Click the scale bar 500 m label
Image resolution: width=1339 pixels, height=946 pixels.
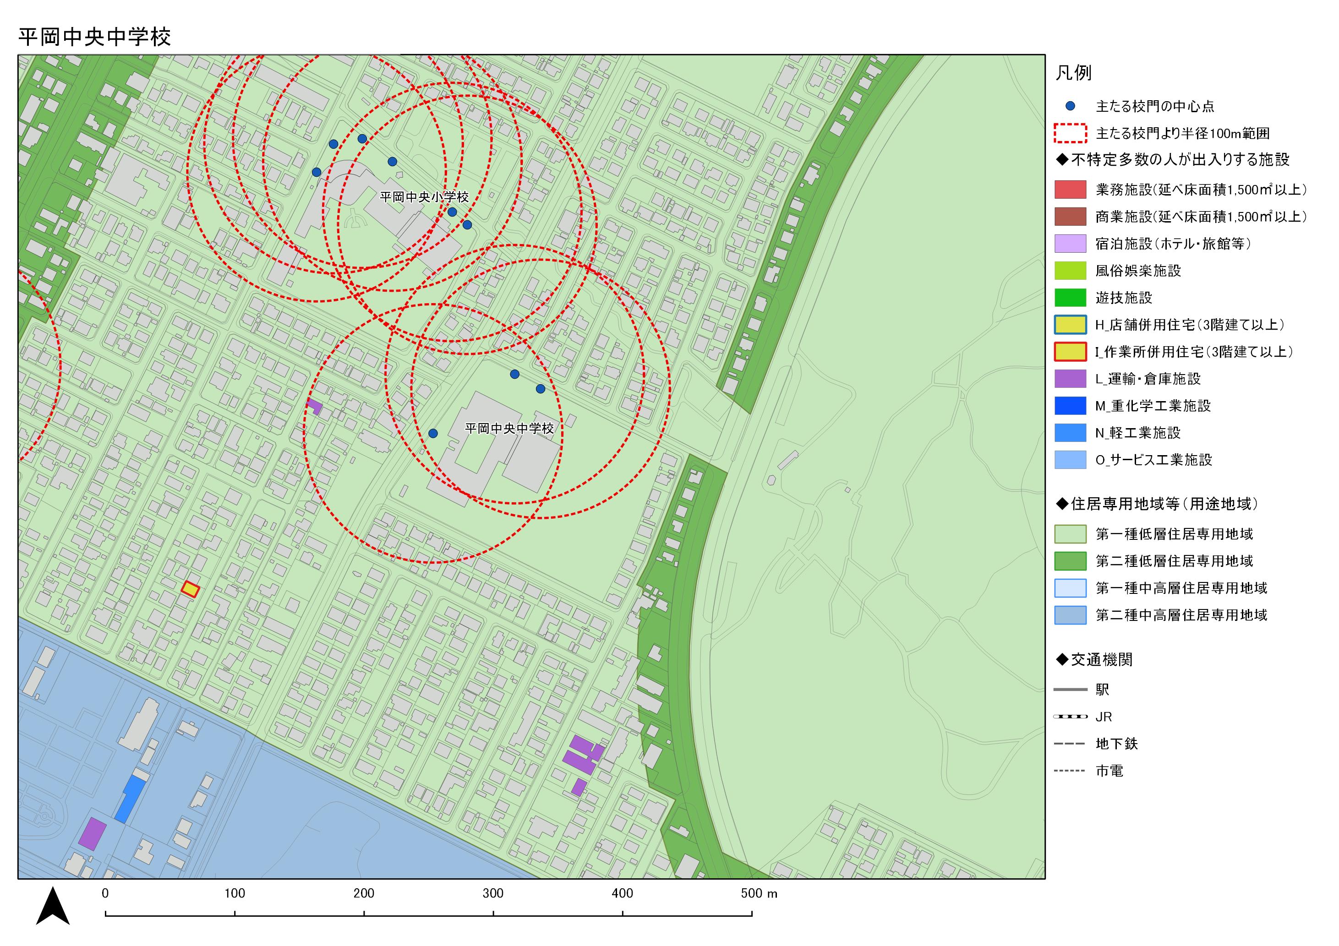tap(759, 893)
